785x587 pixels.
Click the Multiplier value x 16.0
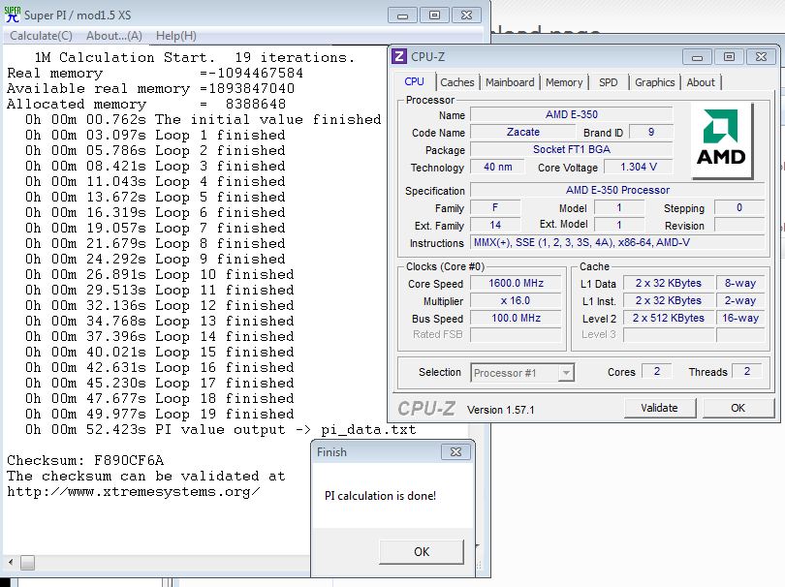click(x=516, y=300)
